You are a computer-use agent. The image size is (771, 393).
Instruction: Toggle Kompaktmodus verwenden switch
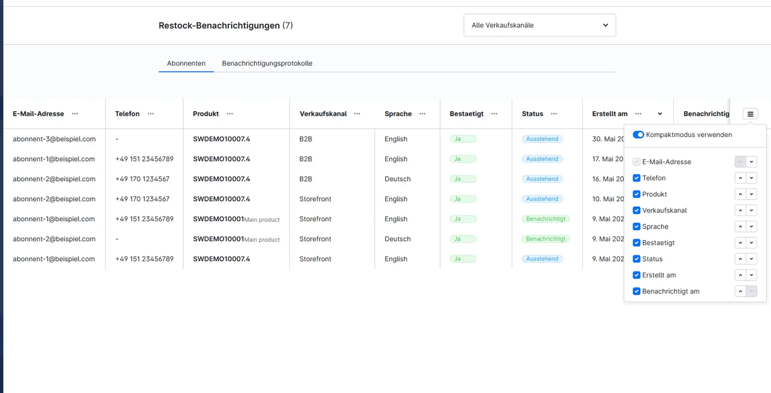[638, 135]
